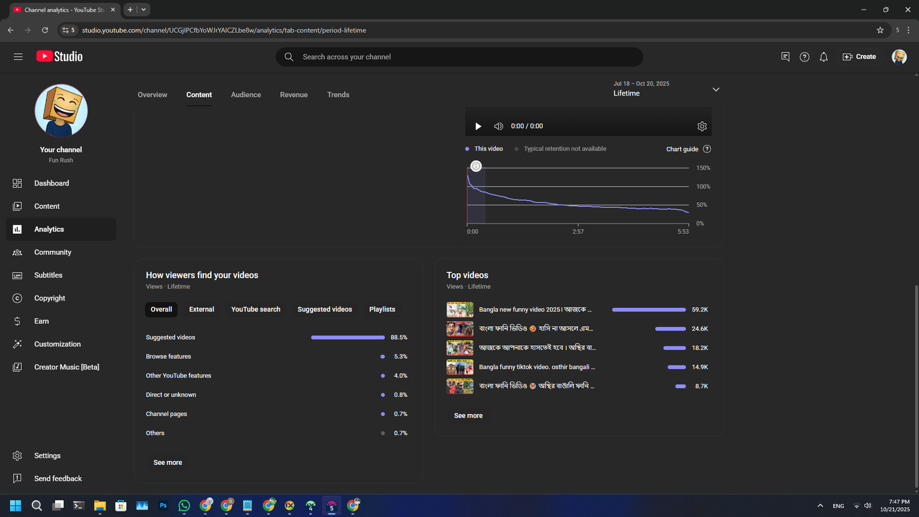Open the comments feedback icon in header
The image size is (919, 517).
coord(785,57)
